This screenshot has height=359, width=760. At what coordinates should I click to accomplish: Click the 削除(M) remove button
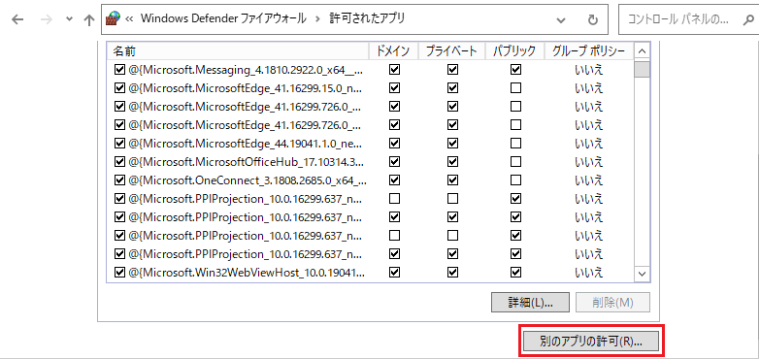click(612, 303)
